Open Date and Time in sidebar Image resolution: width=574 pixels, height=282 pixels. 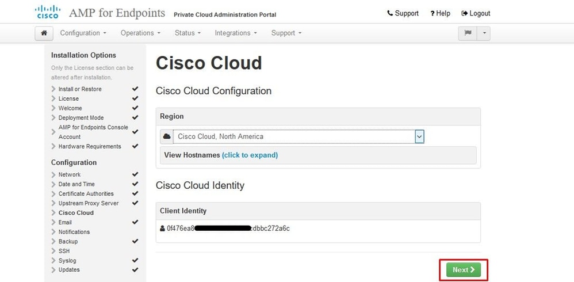point(76,184)
